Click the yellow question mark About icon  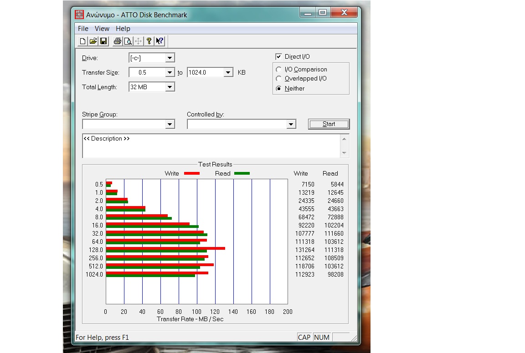coord(149,41)
